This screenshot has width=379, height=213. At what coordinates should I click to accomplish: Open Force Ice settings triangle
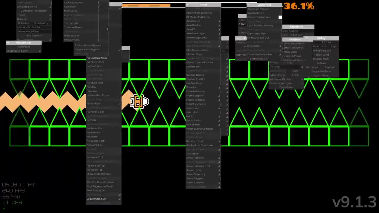(x=219, y=88)
